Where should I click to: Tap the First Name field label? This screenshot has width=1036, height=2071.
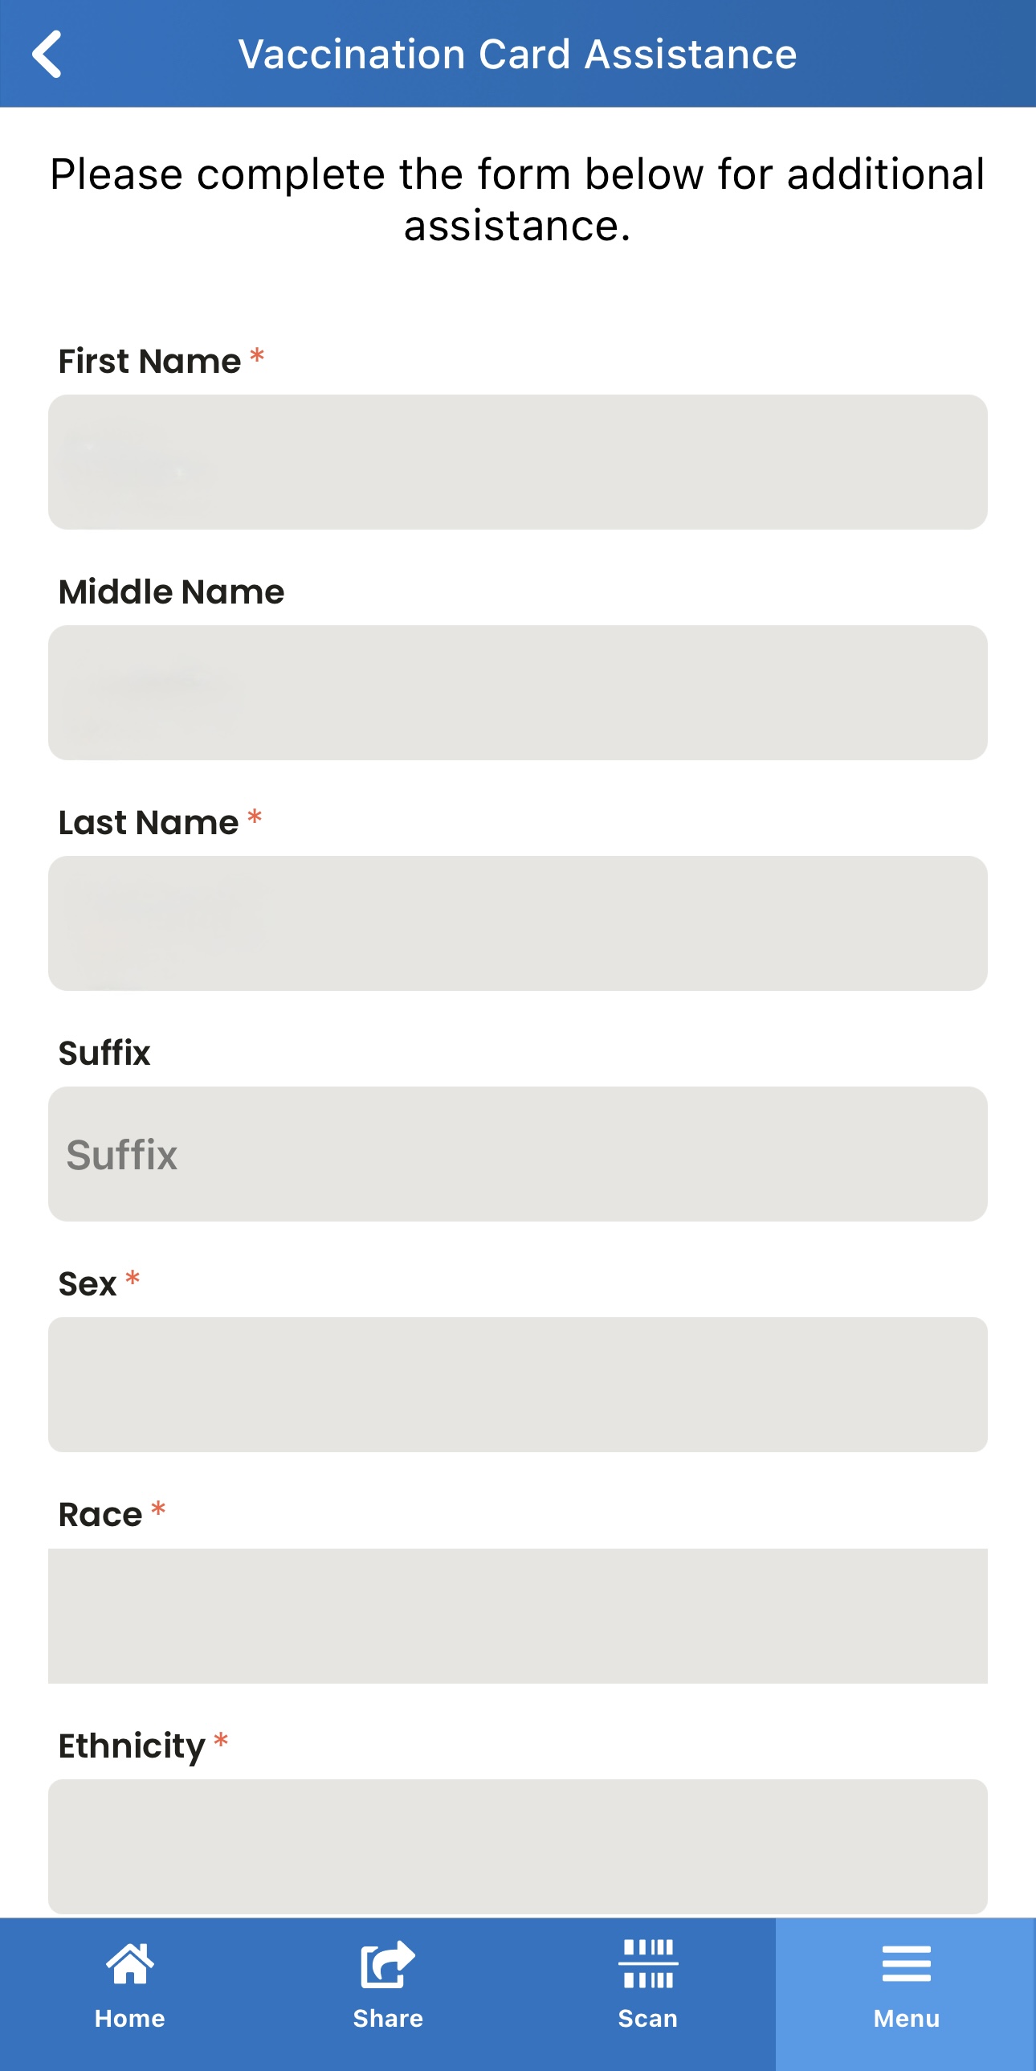[x=150, y=361]
